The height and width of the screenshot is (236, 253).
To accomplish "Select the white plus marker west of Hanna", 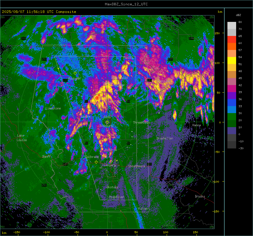I will click(159, 113).
